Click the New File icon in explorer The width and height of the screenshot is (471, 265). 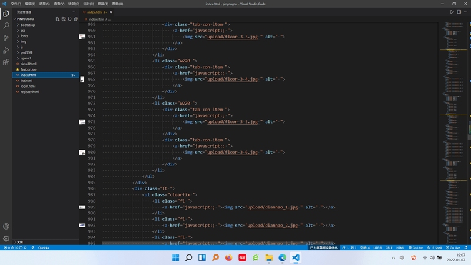point(57,19)
